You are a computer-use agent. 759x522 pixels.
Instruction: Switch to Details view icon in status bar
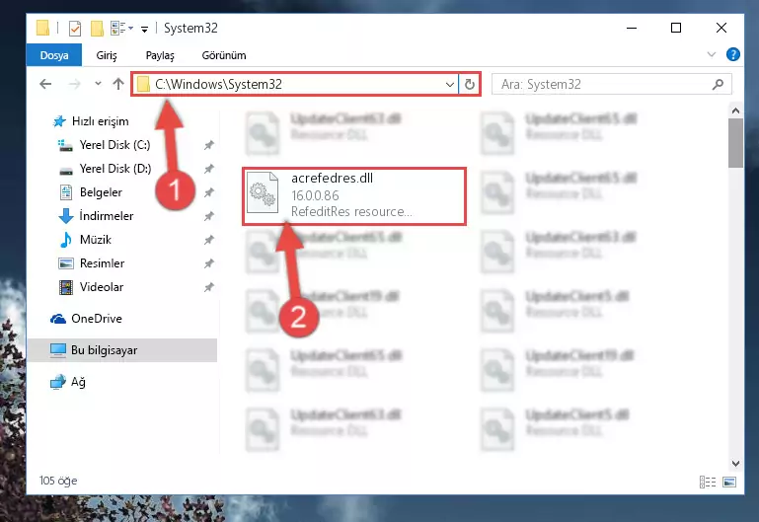point(708,482)
